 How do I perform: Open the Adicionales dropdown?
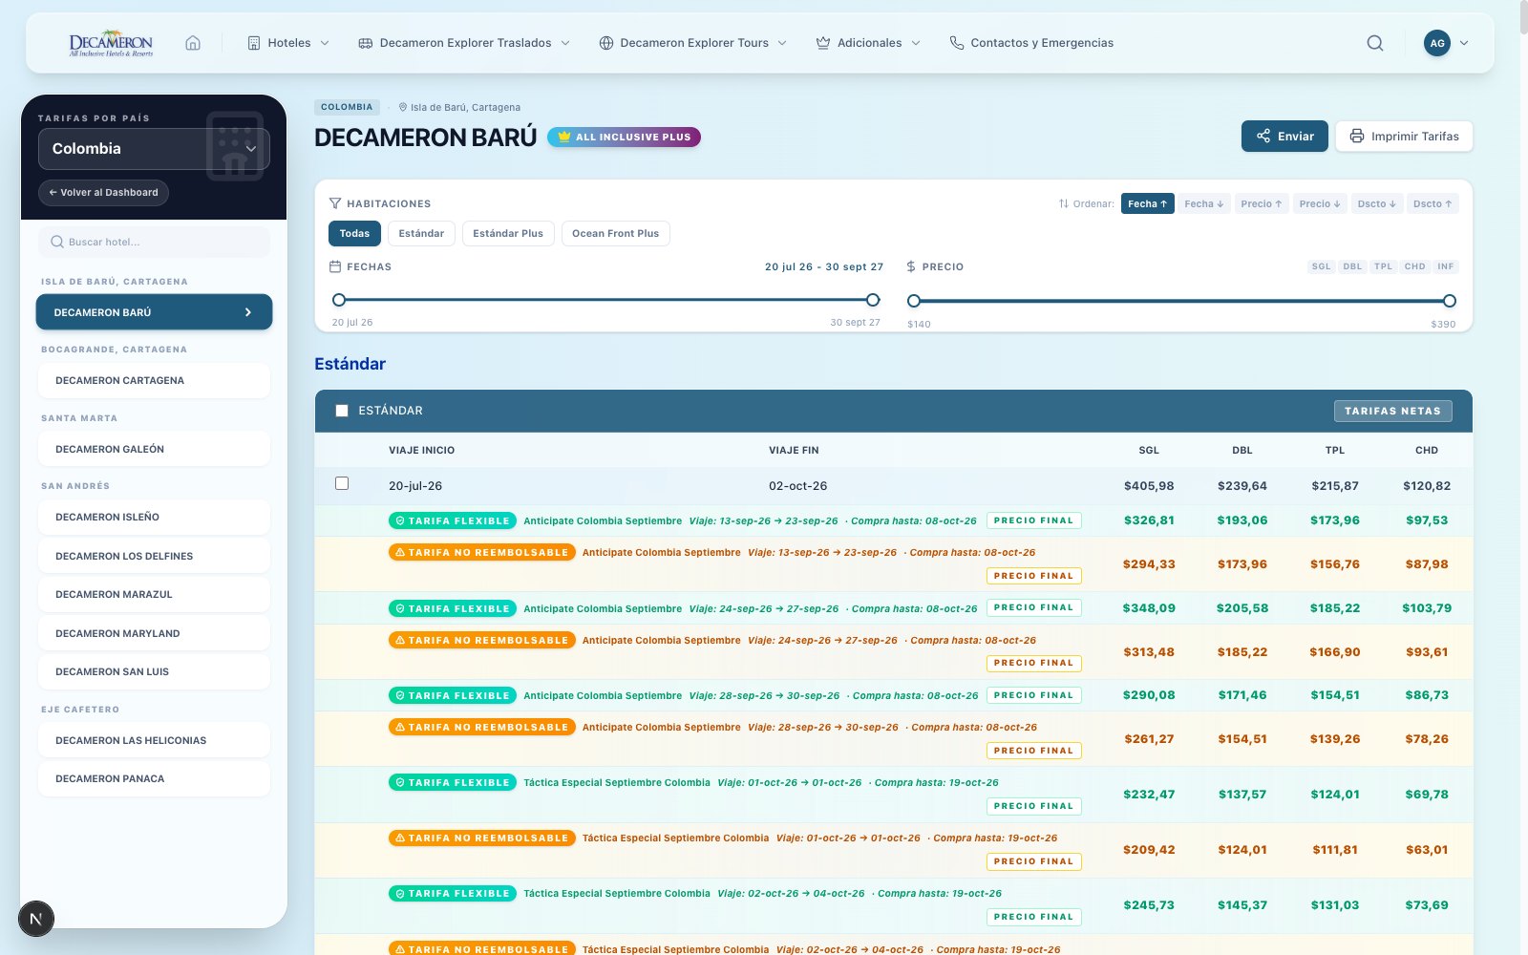(x=868, y=43)
